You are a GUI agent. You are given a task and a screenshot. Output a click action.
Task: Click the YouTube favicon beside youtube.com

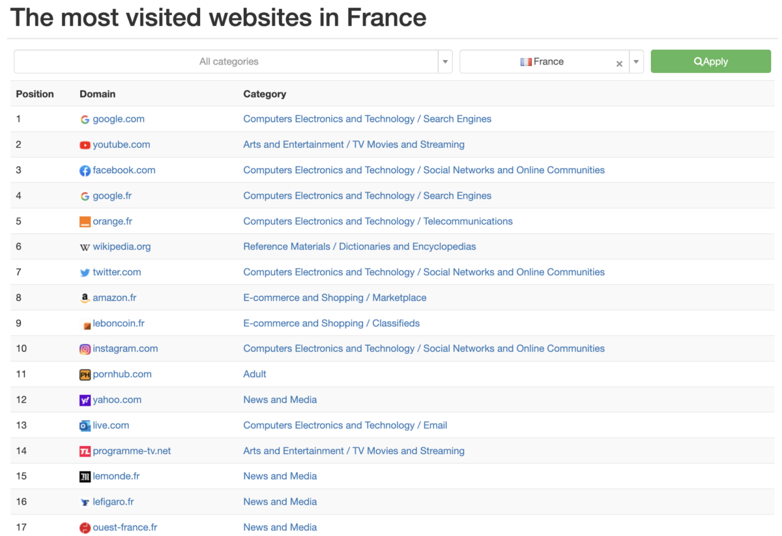click(x=85, y=145)
